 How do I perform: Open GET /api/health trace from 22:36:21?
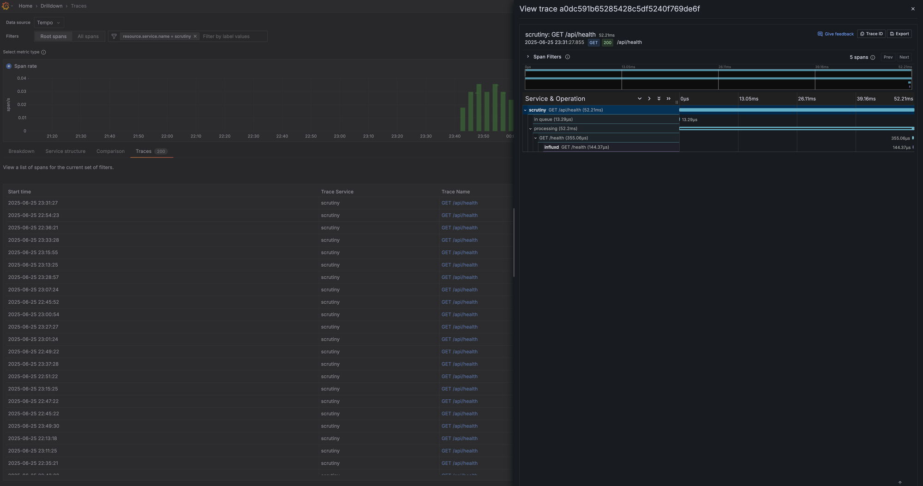pyautogui.click(x=459, y=228)
